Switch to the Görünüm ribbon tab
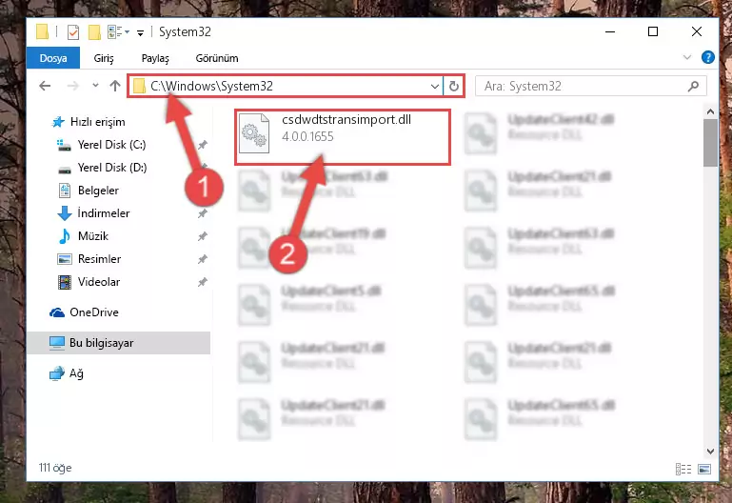This screenshot has height=503, width=732. (x=217, y=58)
